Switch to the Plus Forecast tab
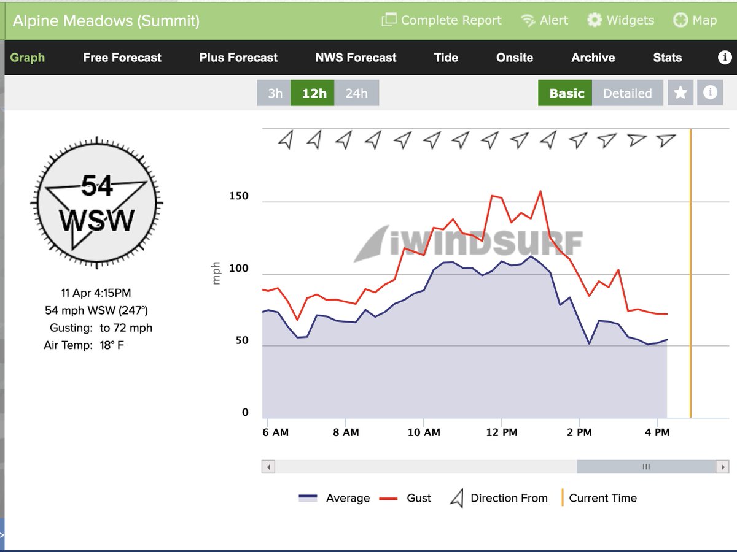The image size is (737, 552). point(238,58)
